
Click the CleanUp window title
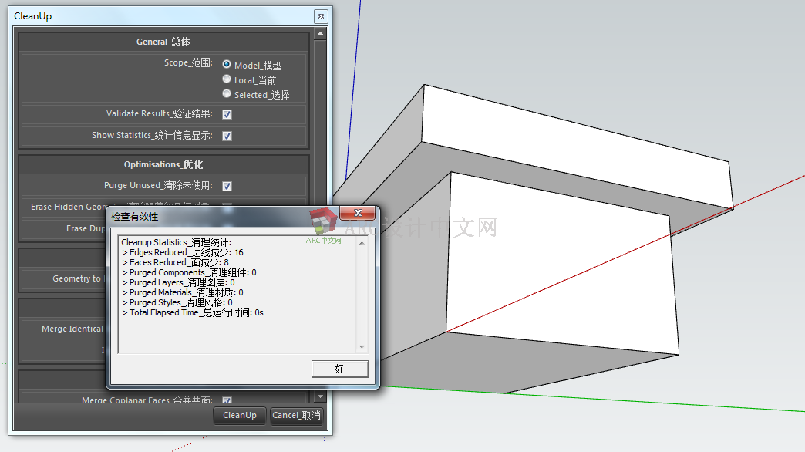pos(33,16)
